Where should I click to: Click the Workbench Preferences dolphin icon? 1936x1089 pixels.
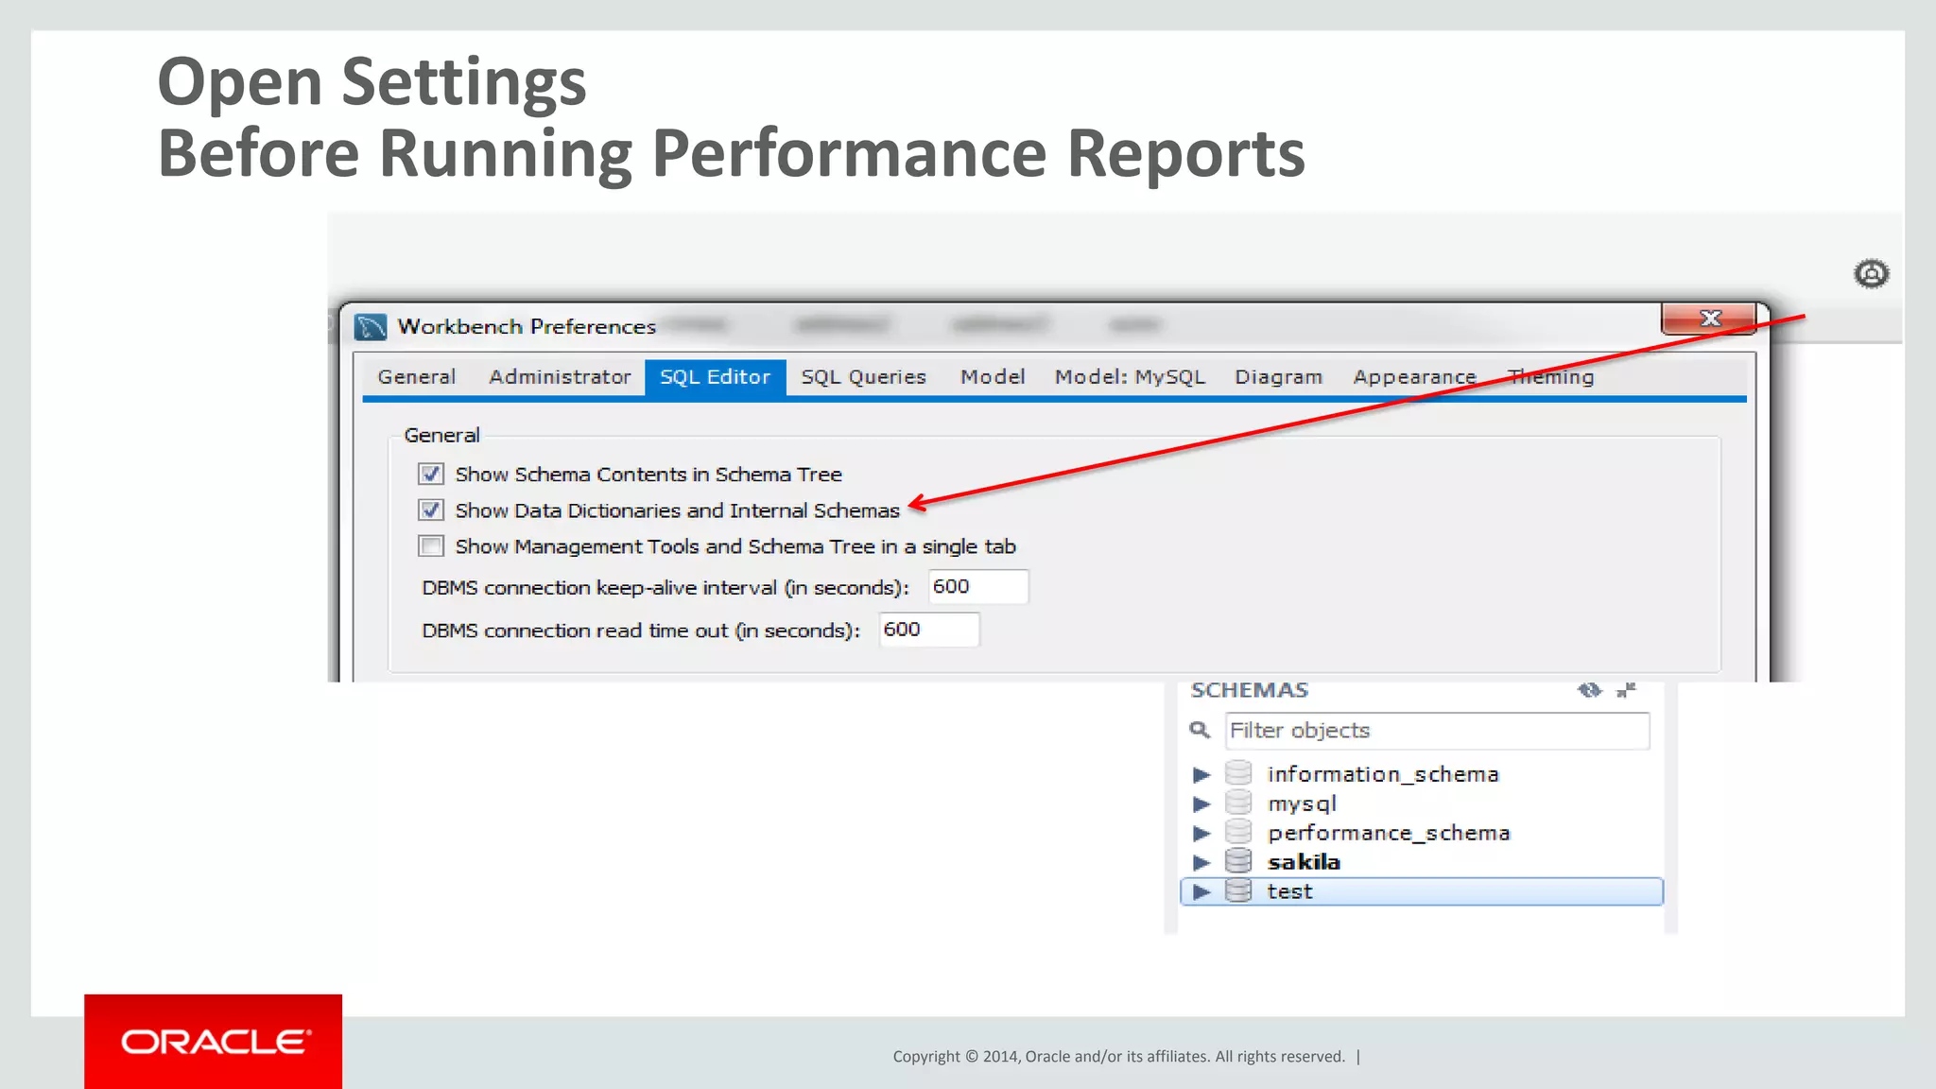[370, 327]
